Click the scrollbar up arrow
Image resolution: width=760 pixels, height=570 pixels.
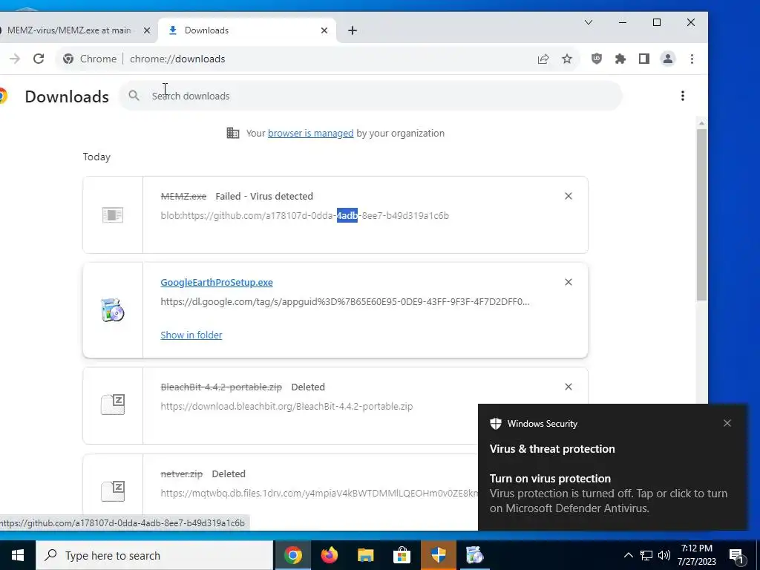(x=701, y=123)
